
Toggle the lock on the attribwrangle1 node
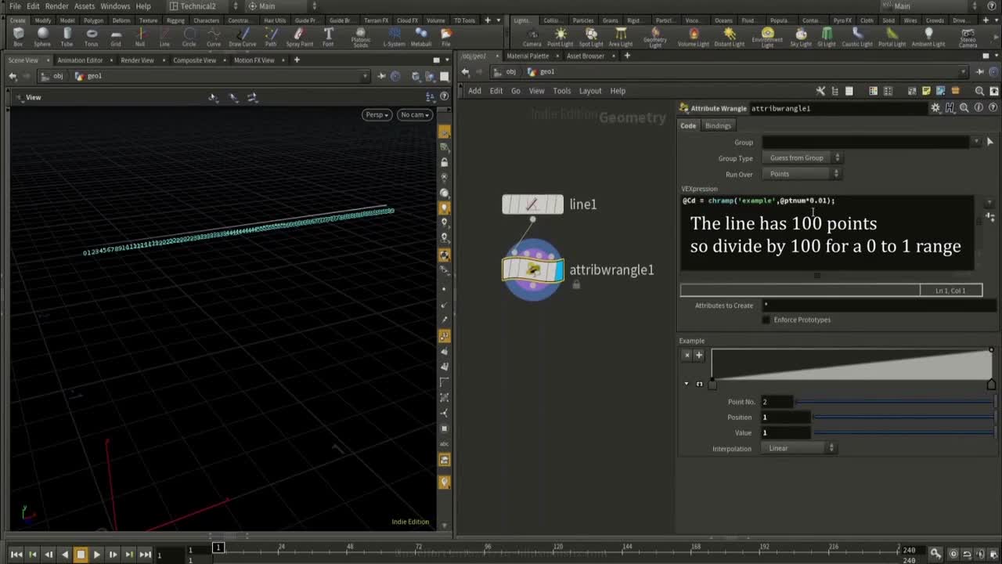point(577,284)
